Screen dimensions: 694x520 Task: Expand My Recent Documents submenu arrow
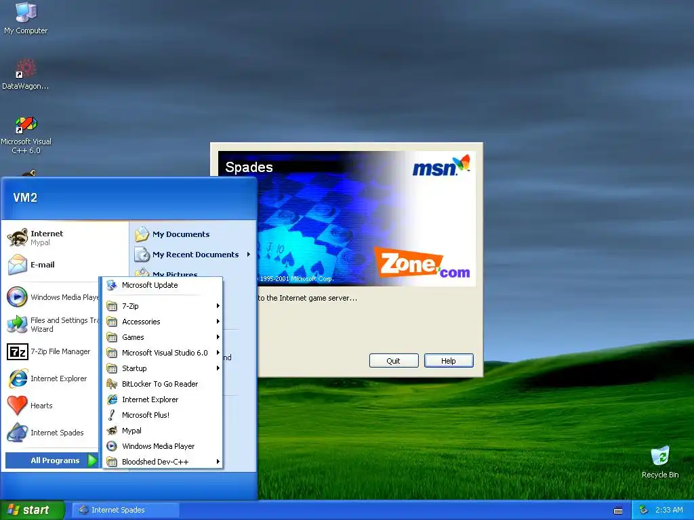pyautogui.click(x=249, y=255)
